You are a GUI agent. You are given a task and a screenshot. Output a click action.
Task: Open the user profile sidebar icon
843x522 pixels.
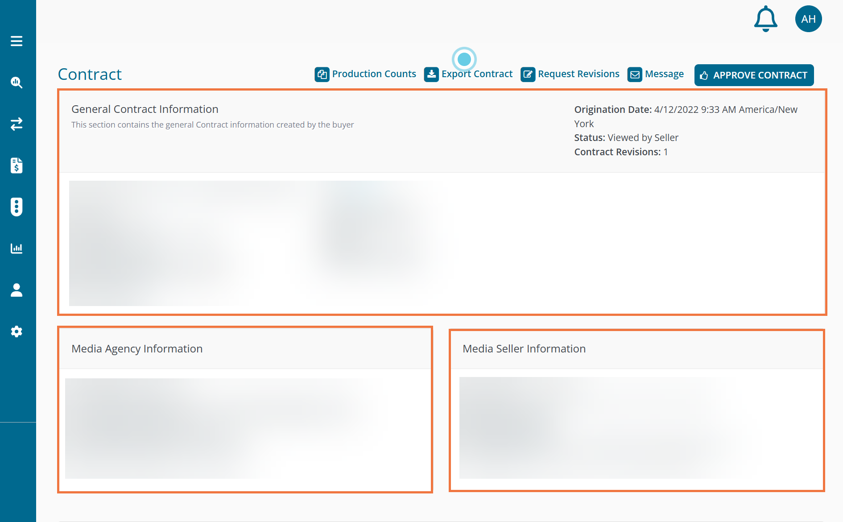click(17, 290)
